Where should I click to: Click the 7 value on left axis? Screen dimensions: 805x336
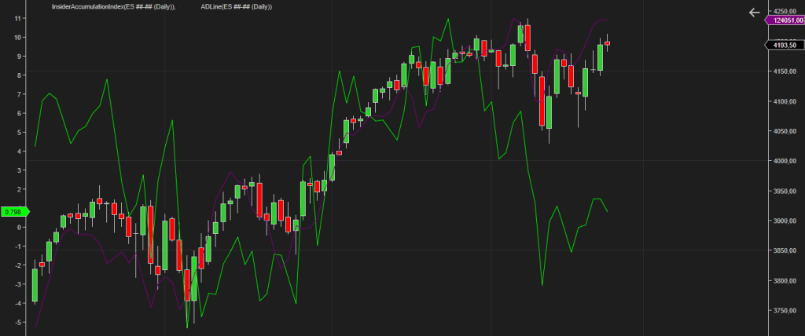coord(19,94)
